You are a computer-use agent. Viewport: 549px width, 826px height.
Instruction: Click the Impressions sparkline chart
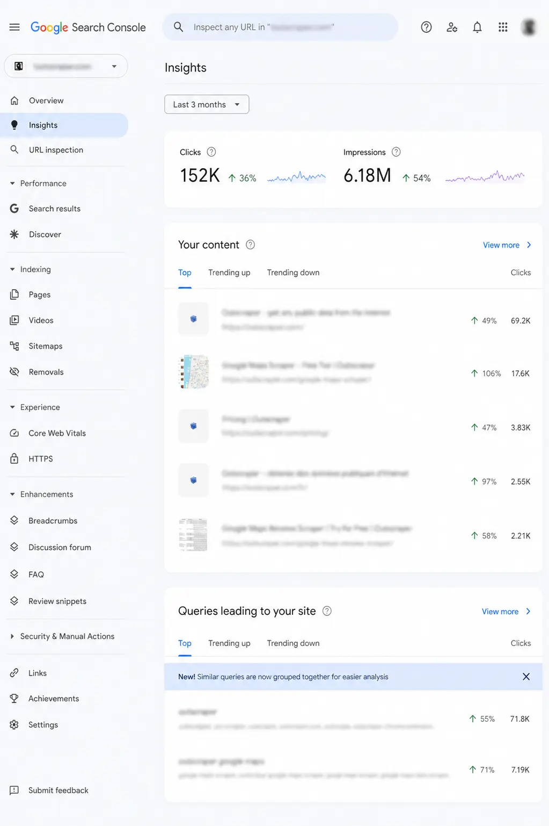tap(485, 177)
